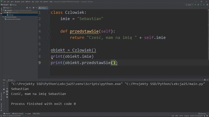Select the main.py editor tab

click(43, 8)
